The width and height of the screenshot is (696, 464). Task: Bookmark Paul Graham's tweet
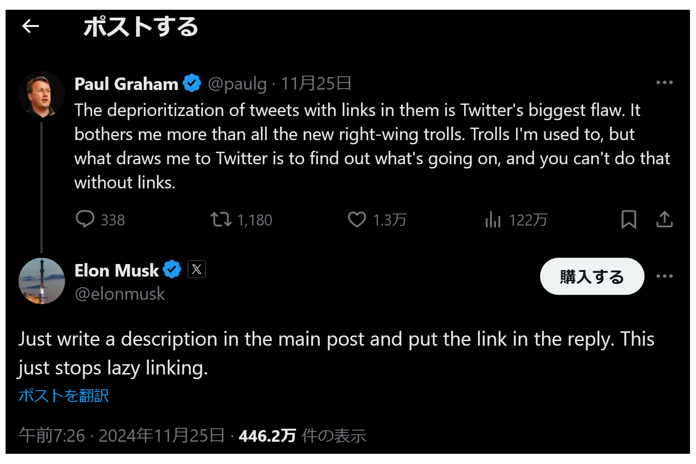point(630,219)
